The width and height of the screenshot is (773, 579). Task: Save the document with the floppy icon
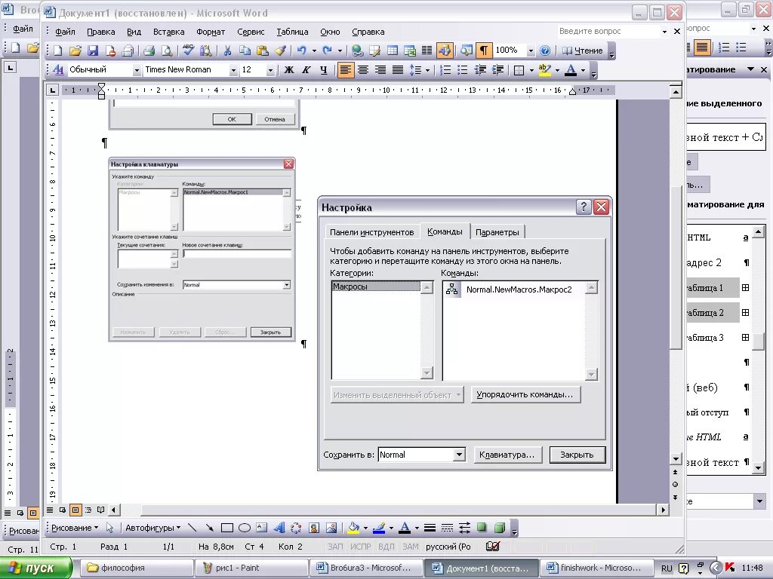click(93, 51)
